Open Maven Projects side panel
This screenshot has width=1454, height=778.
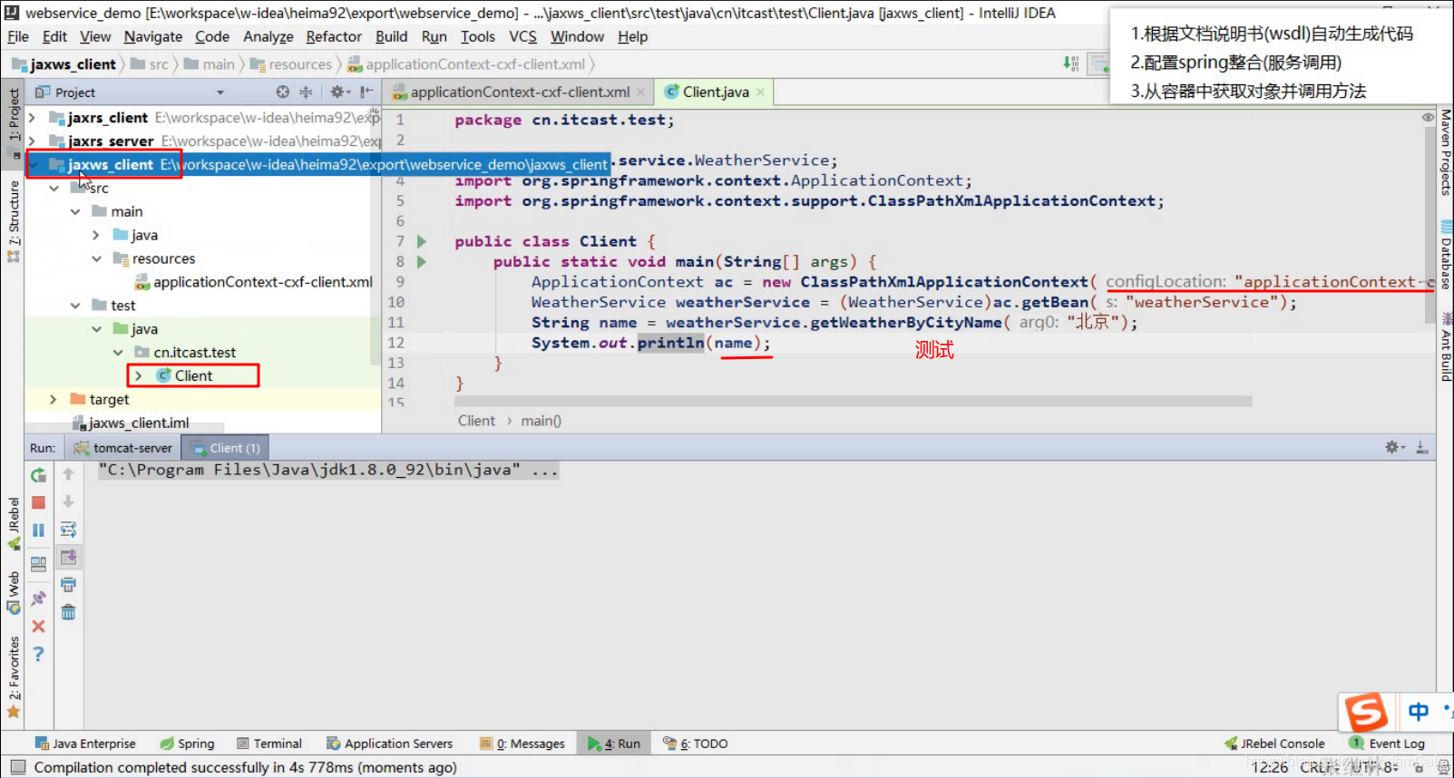(x=1445, y=152)
